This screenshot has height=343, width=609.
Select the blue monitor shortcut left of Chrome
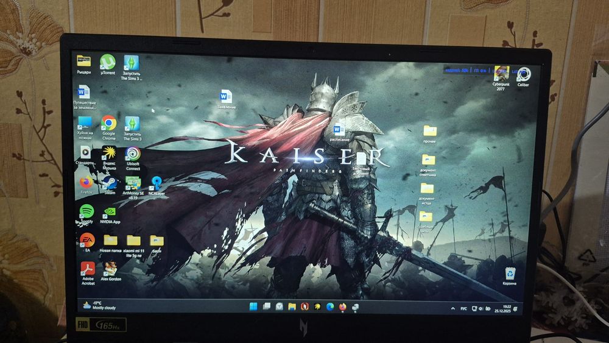coord(85,128)
